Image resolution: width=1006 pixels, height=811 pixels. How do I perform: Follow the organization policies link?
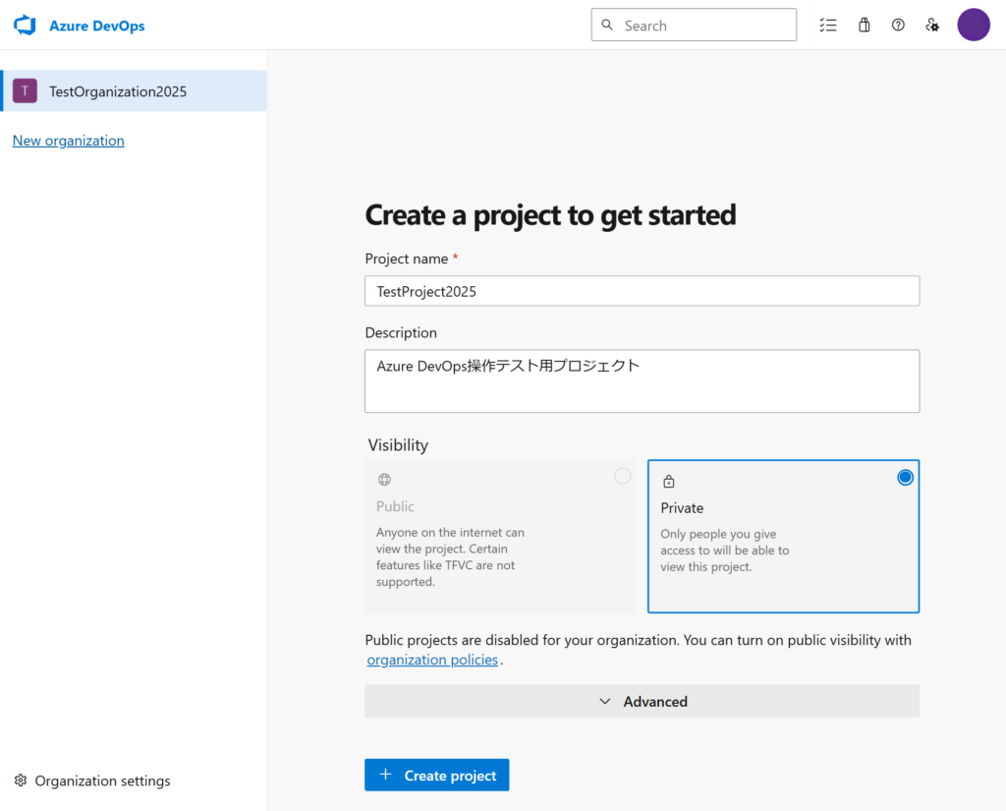pyautogui.click(x=432, y=660)
